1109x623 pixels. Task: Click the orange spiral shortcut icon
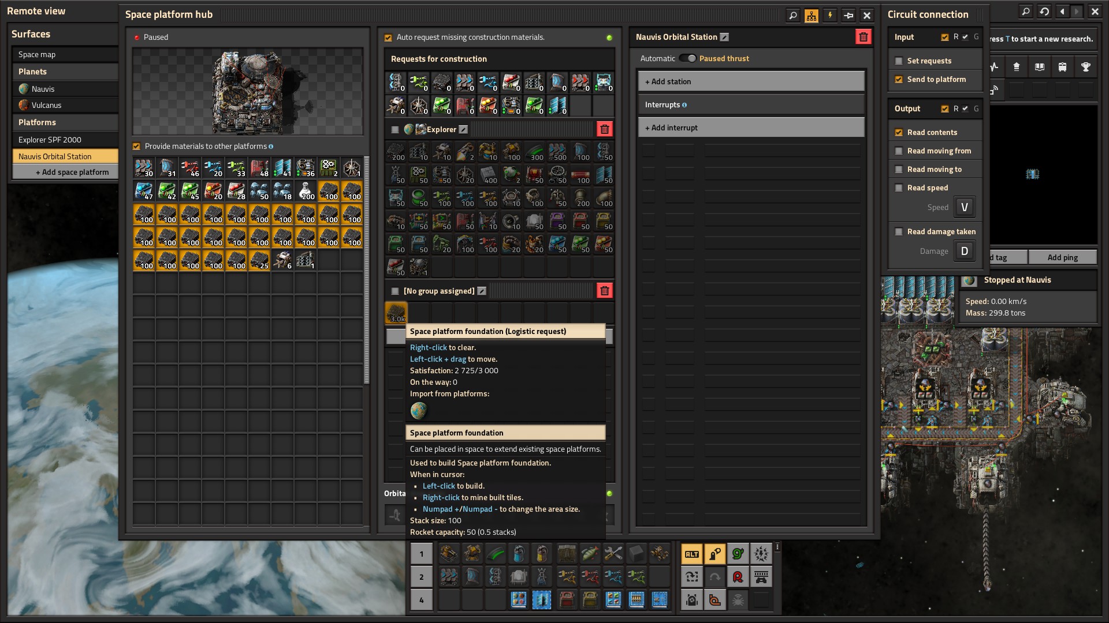point(715,600)
